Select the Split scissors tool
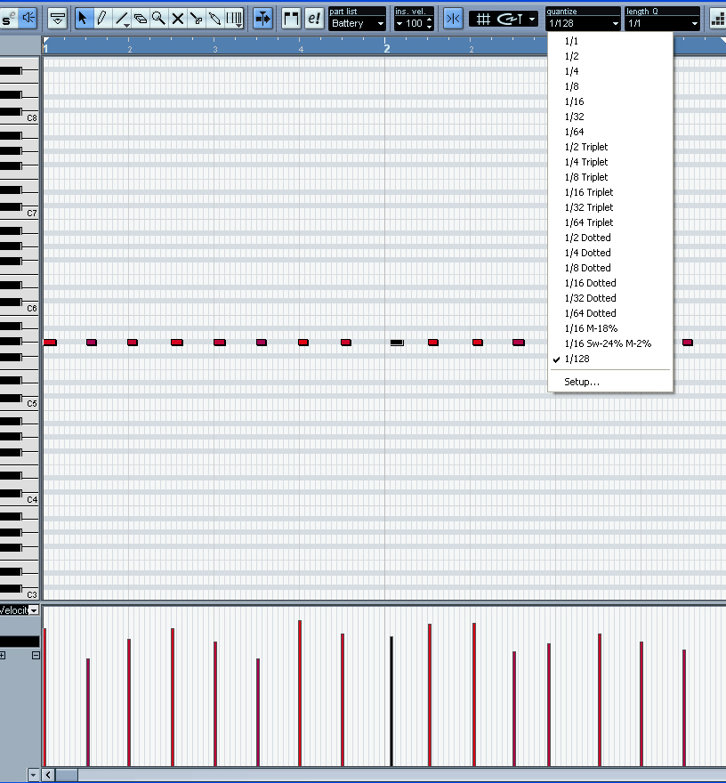Screen dimensions: 726x783 [x=196, y=19]
